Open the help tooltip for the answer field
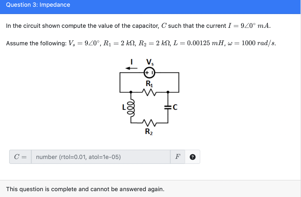The height and width of the screenshot is (197, 301). click(193, 157)
